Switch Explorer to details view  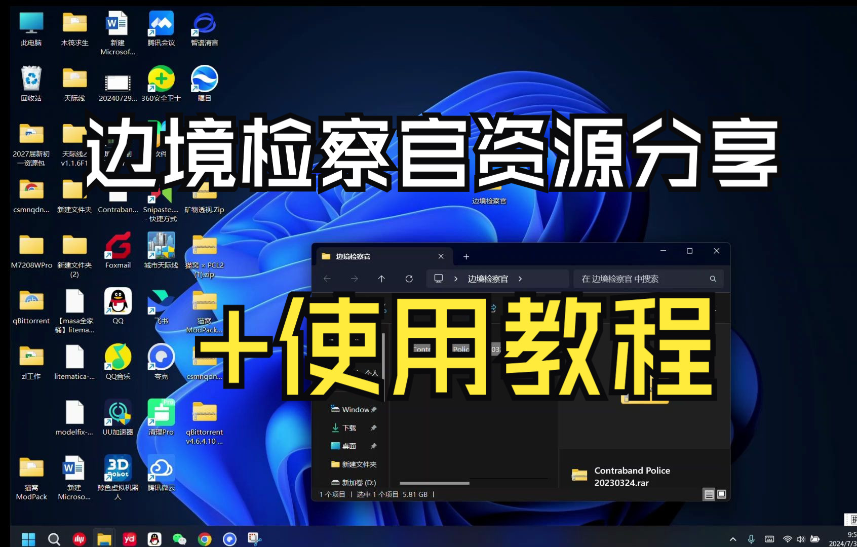point(709,494)
